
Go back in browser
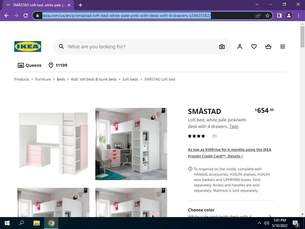(7, 16)
